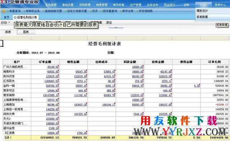Open the 费用金额 5.50 link for 金科一城
Image resolution: width=230 pixels, height=141 pixels.
(197, 86)
